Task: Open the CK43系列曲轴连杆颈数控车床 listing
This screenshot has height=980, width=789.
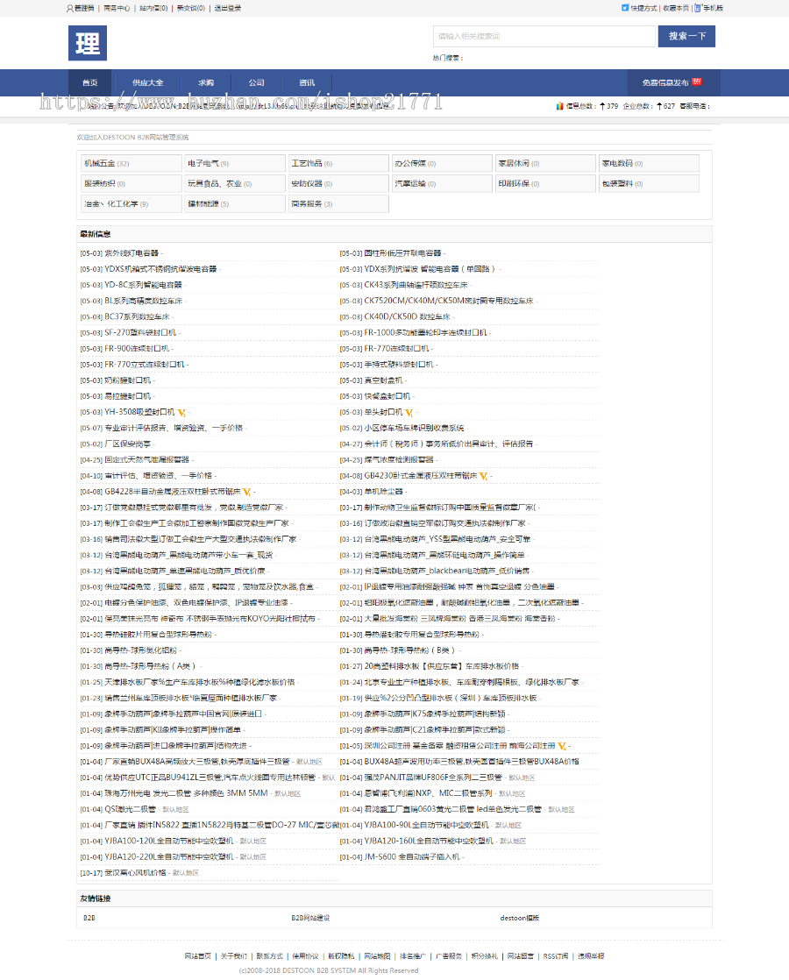Action: 416,285
